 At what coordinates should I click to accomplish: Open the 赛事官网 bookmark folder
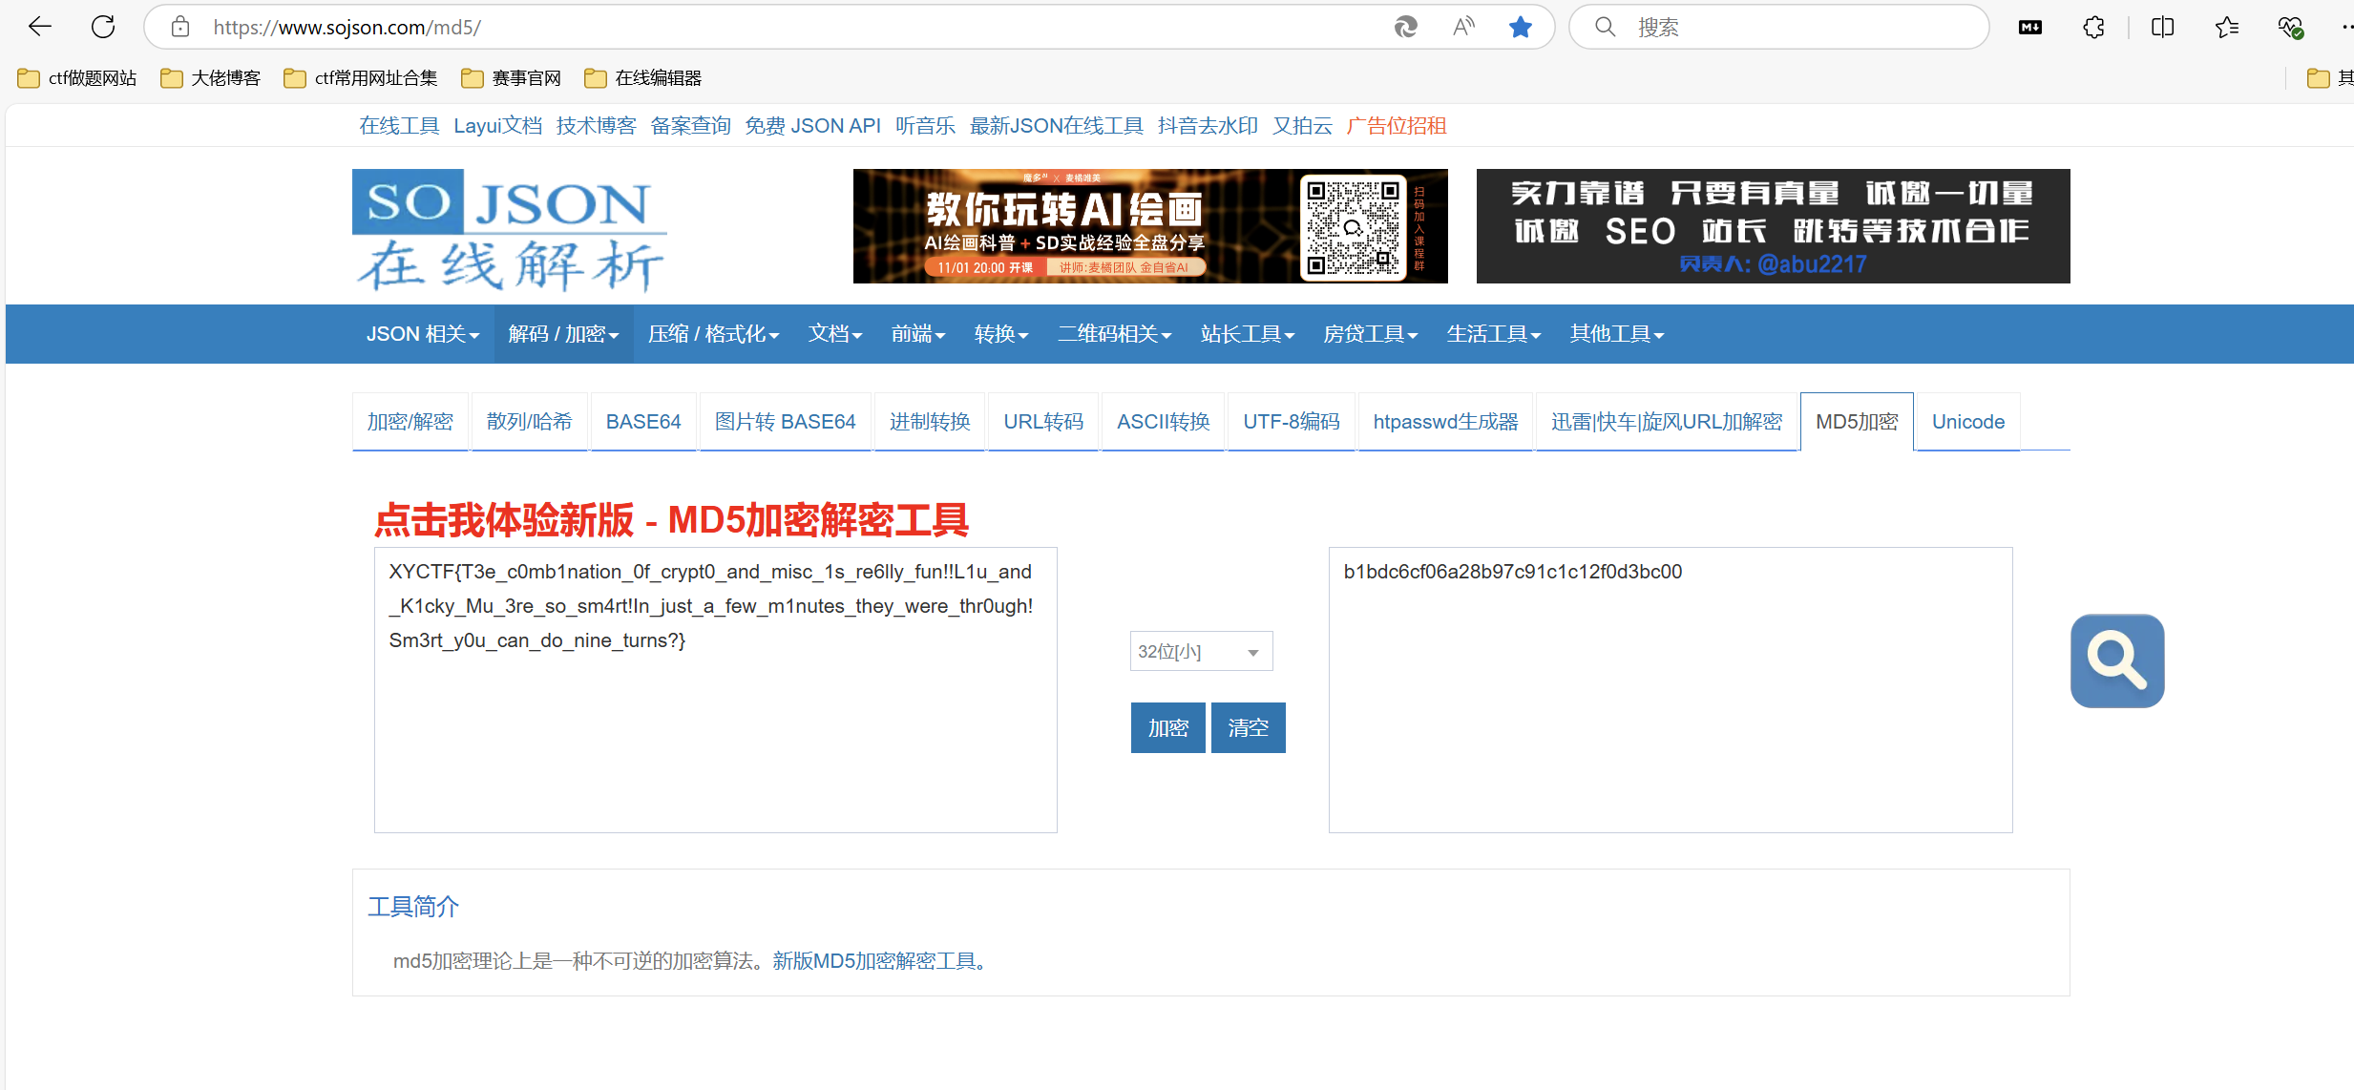click(x=512, y=78)
